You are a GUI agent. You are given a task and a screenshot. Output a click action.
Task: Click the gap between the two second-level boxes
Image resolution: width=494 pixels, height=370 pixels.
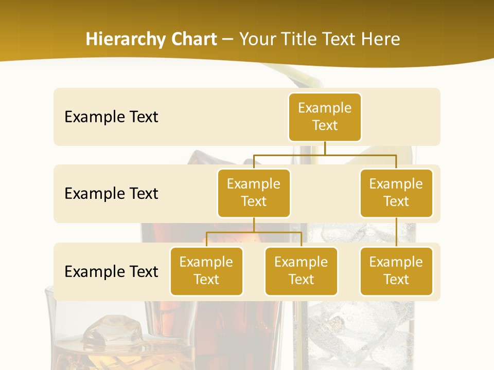[325, 194]
